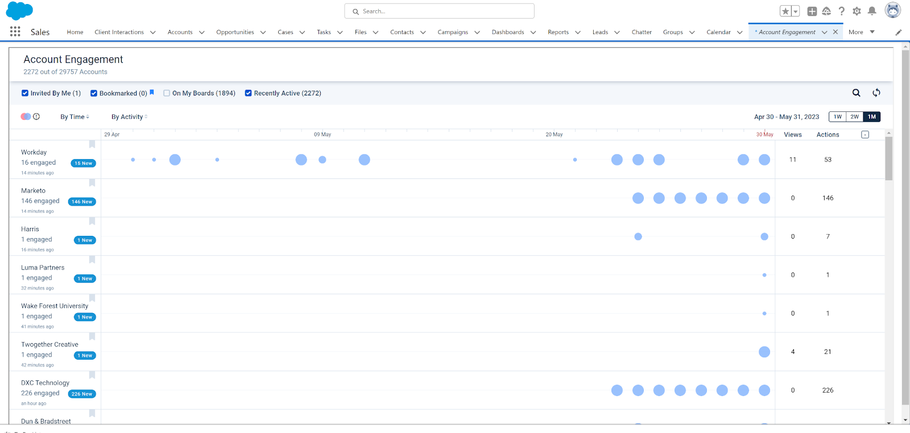
Task: Bookmark the Harris account
Action: pyautogui.click(x=92, y=221)
